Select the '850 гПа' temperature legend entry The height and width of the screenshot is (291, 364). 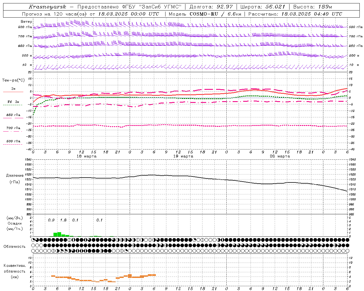13,115
